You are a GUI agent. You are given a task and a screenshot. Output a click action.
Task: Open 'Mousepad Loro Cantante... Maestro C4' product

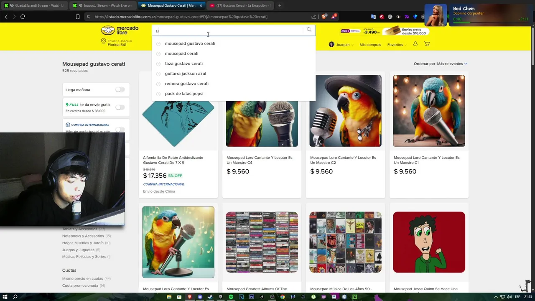click(x=260, y=160)
